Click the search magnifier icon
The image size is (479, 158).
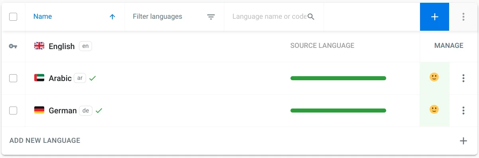coord(311,17)
